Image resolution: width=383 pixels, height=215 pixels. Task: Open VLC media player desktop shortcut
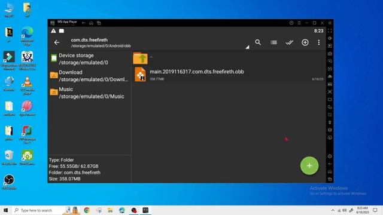(x=27, y=85)
